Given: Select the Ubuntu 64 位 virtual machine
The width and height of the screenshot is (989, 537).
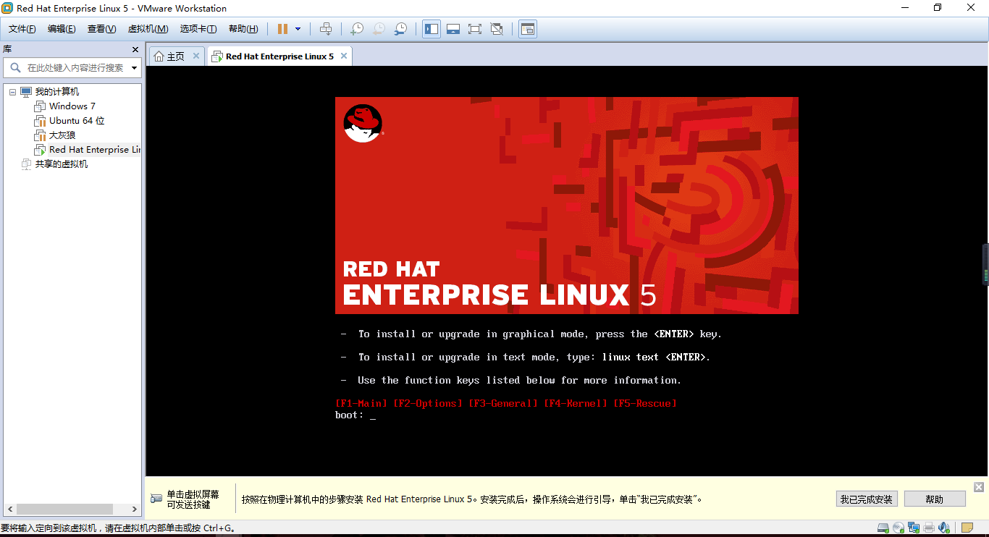Looking at the screenshot, I should (x=77, y=121).
